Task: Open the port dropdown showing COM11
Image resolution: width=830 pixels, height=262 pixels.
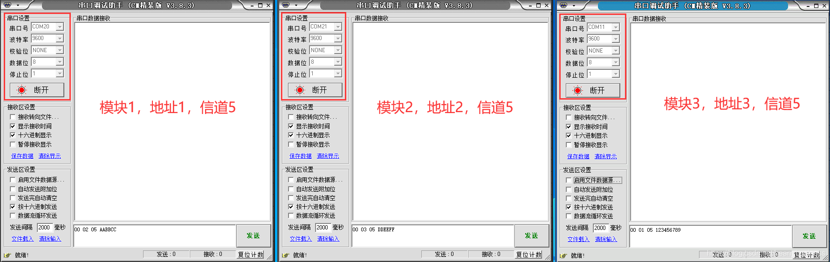Action: (x=616, y=27)
